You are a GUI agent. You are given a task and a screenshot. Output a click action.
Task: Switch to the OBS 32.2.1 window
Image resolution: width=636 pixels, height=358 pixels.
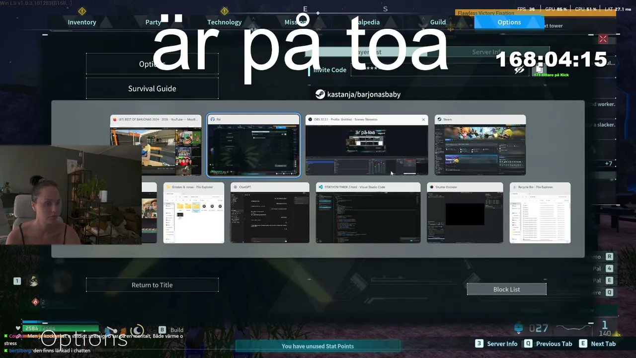[x=367, y=145]
